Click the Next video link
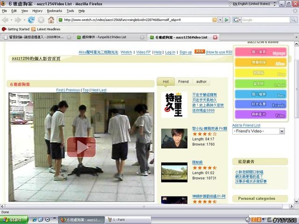Image resolution: width=299 pixels, height=224 pixels. pos(95,90)
